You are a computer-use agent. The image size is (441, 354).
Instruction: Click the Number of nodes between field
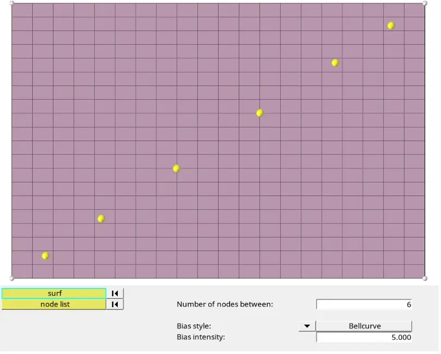pyautogui.click(x=365, y=306)
